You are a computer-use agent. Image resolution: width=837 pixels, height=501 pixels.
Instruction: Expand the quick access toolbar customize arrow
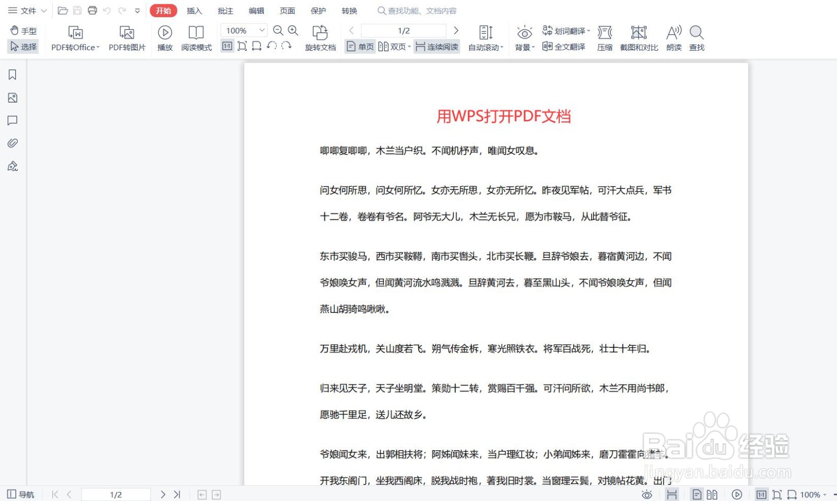point(137,10)
